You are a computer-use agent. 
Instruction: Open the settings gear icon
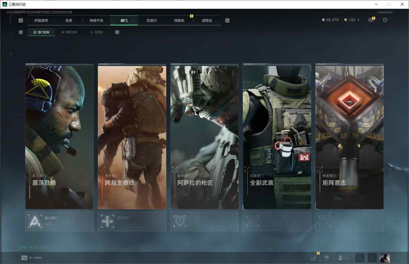pos(385,20)
